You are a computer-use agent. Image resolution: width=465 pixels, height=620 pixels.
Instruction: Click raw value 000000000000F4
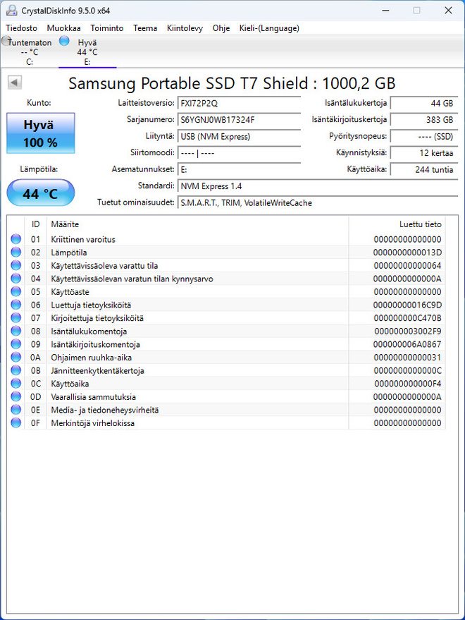click(408, 384)
